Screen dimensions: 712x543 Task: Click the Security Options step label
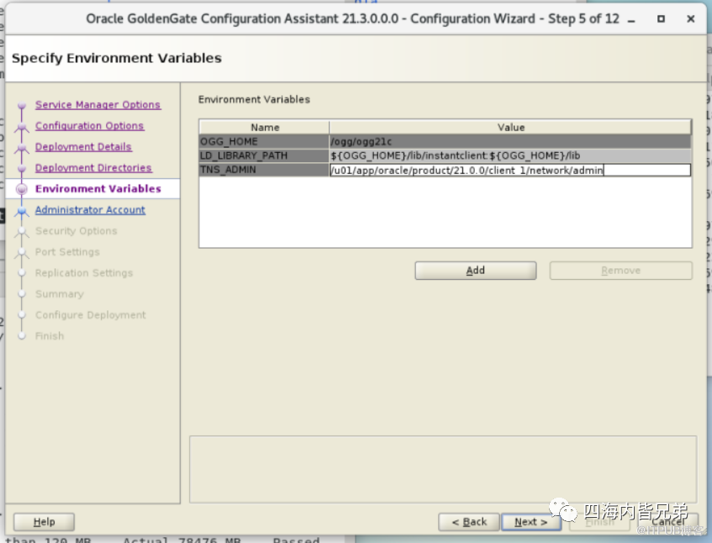point(76,231)
